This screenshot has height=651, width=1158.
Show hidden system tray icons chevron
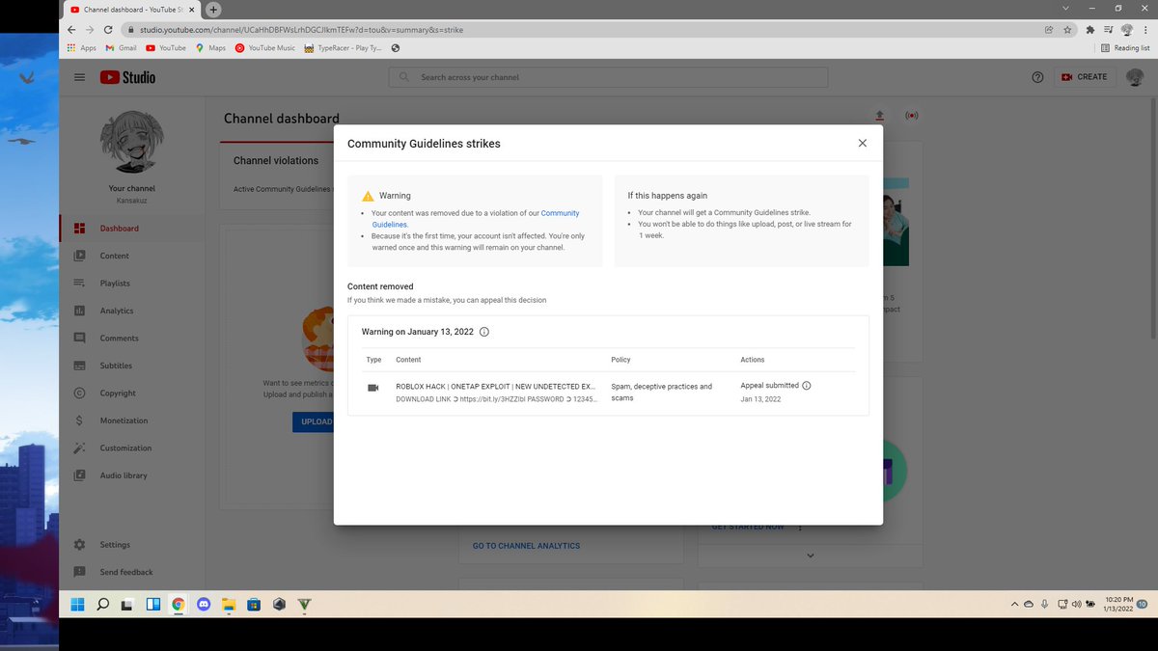pyautogui.click(x=1014, y=605)
